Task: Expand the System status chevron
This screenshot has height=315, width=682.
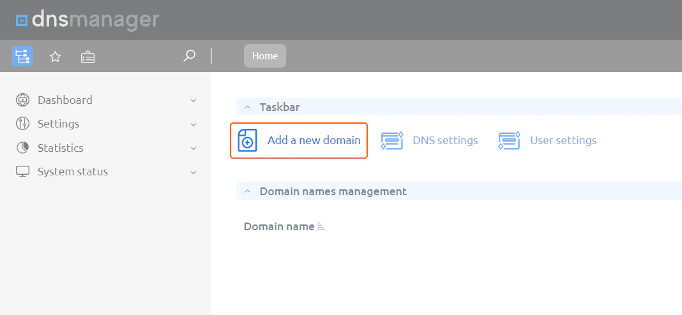Action: click(193, 172)
